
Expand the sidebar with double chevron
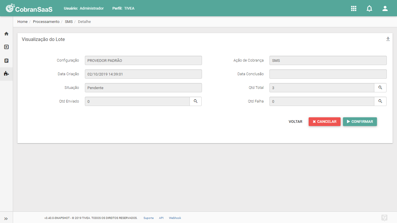6,219
